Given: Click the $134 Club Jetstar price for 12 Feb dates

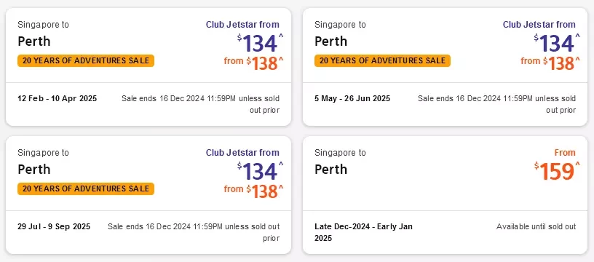Looking at the screenshot, I should (261, 43).
